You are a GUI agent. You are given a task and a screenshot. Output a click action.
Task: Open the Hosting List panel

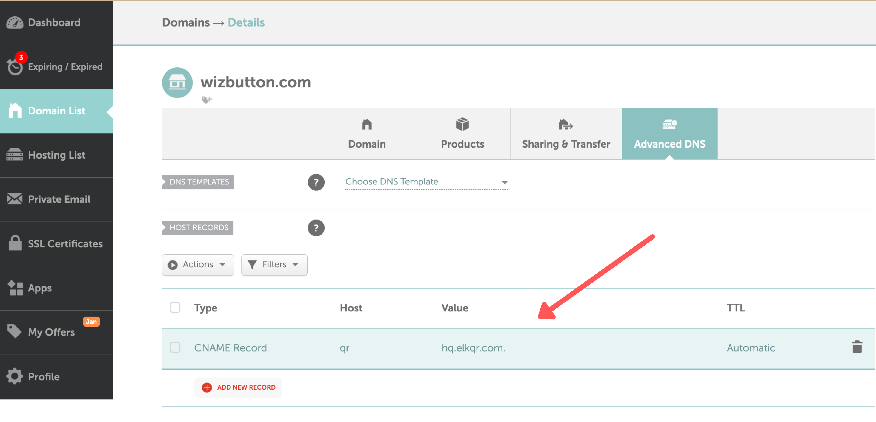click(x=56, y=155)
